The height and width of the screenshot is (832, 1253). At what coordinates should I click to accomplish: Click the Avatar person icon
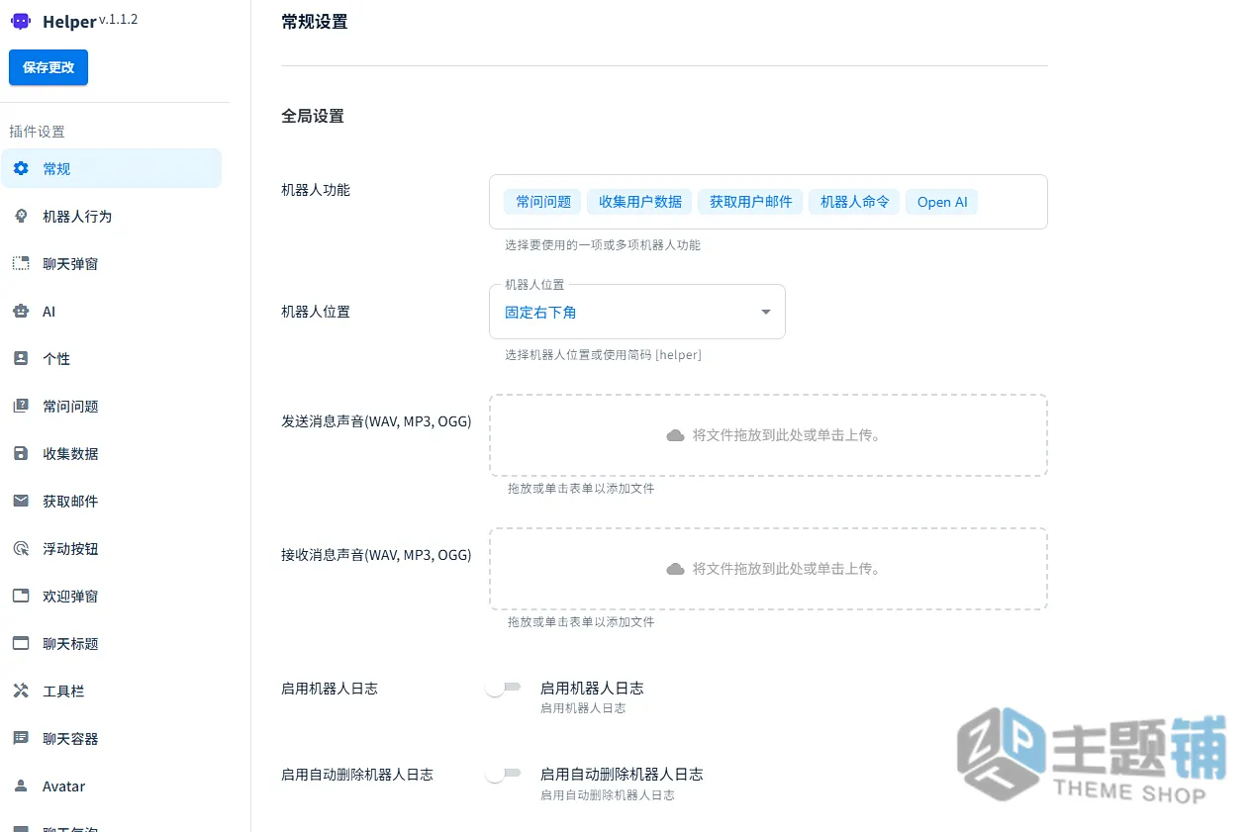[x=21, y=786]
